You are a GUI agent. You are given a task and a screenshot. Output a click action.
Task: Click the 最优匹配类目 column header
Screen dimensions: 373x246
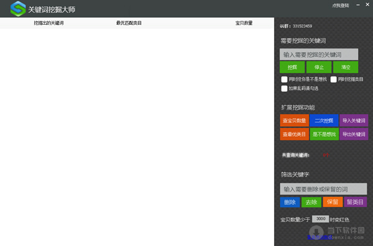coord(129,23)
